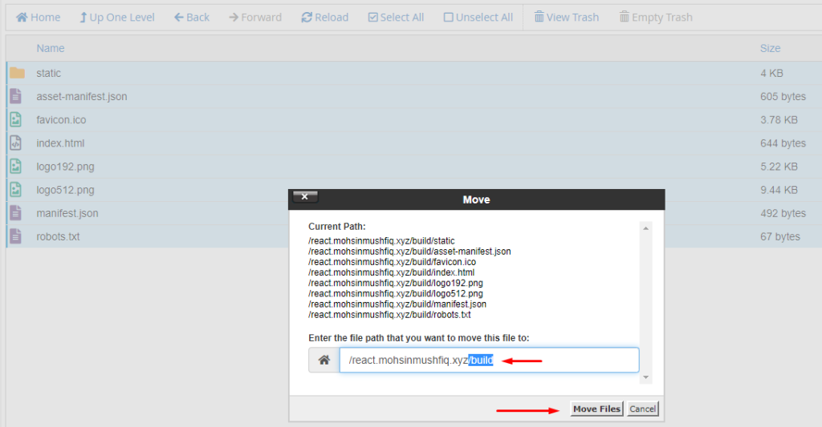Click the build/index.html path line in dialog

click(x=392, y=272)
